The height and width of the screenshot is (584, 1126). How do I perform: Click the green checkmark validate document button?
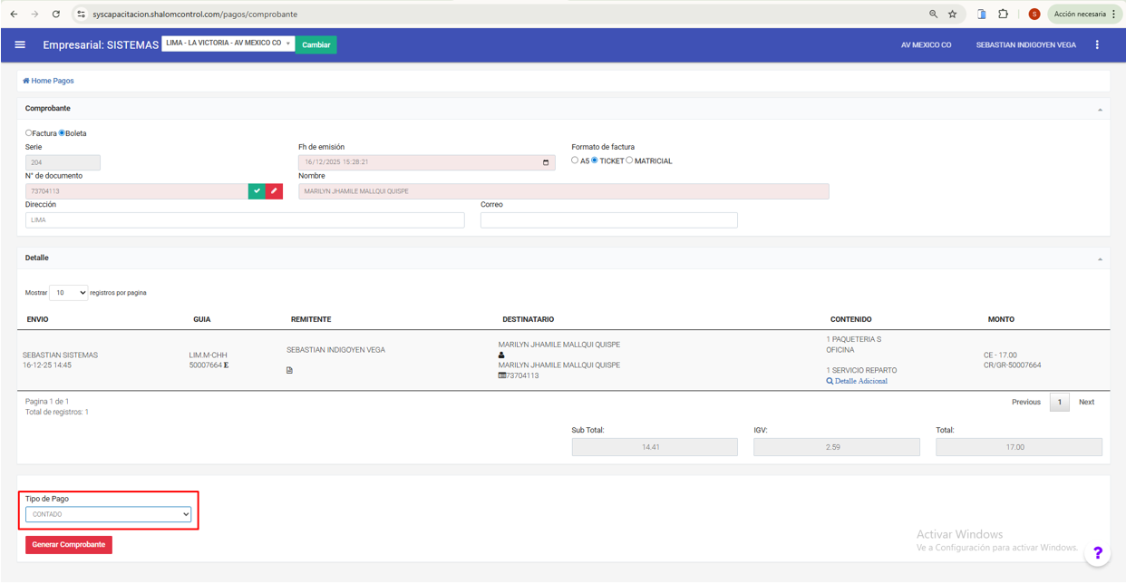tap(257, 191)
